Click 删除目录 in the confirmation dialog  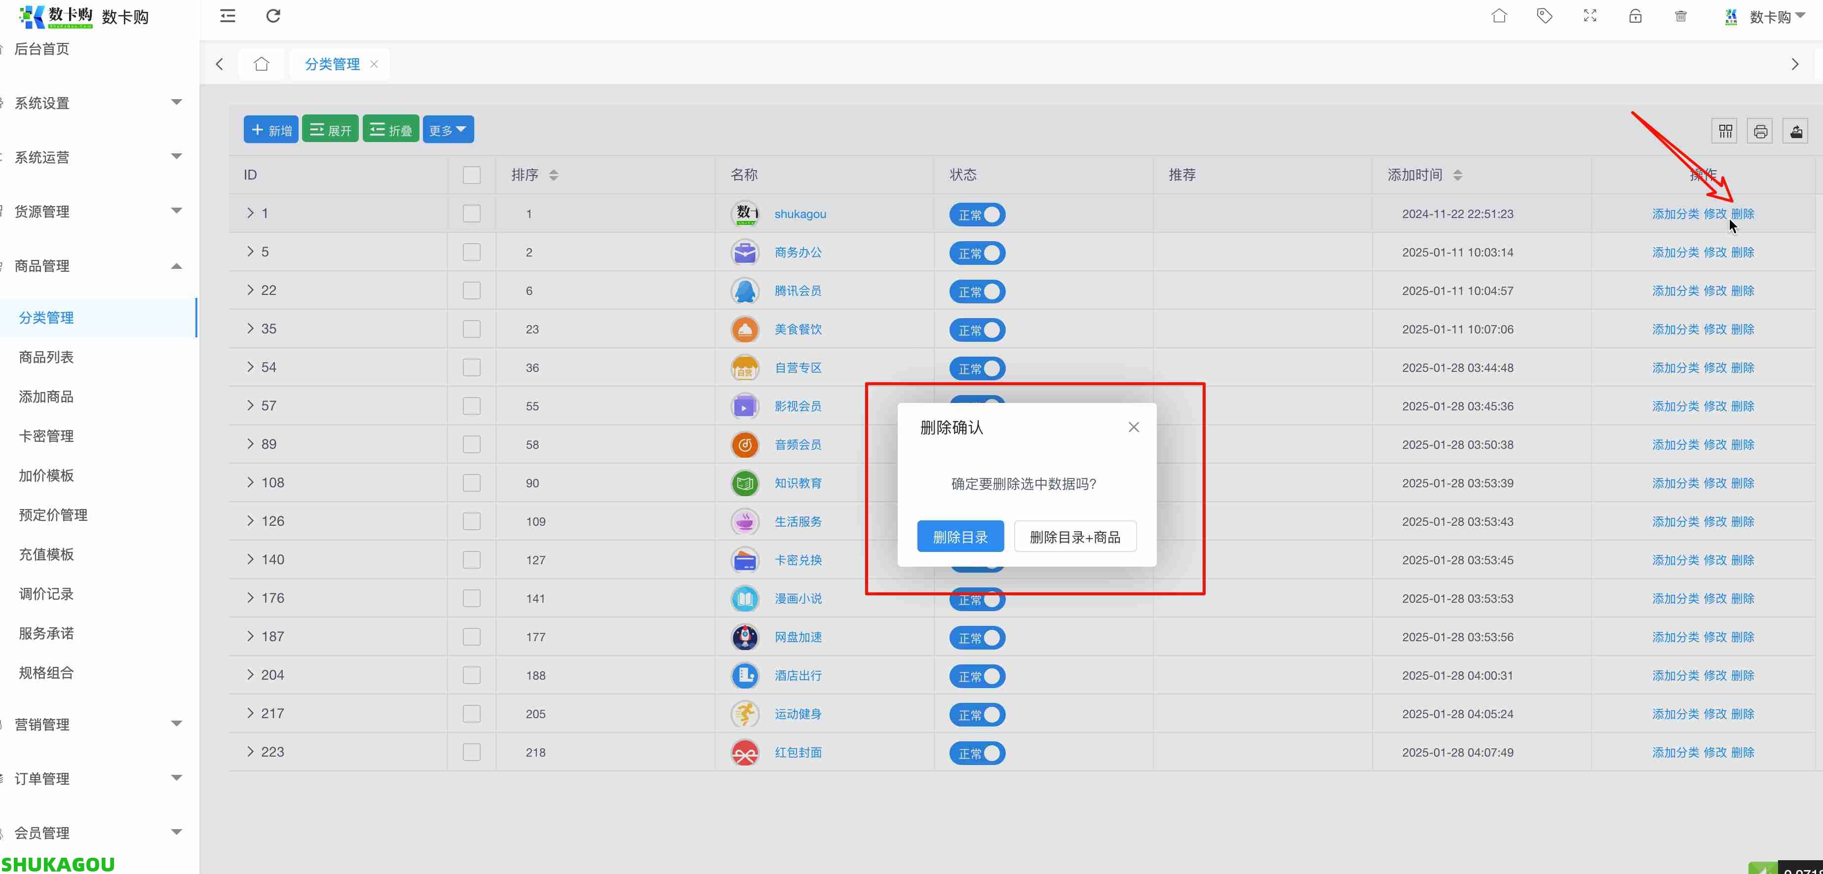(960, 536)
